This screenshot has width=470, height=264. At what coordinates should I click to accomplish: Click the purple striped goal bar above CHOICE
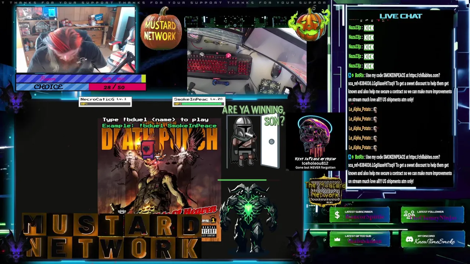[80, 78]
